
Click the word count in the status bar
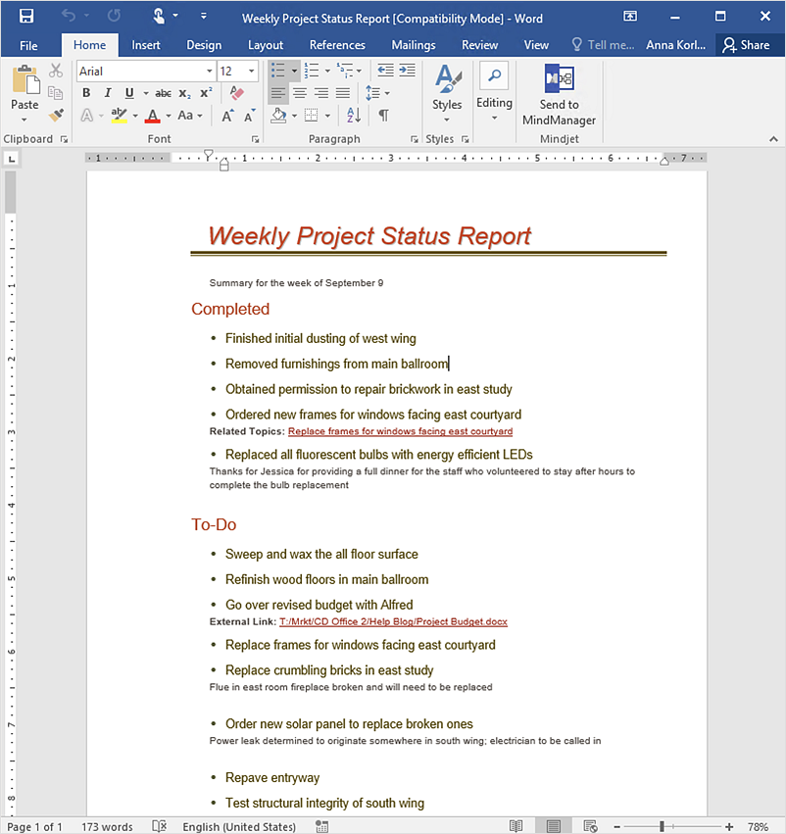pyautogui.click(x=107, y=827)
